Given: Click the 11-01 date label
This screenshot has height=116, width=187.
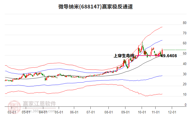Looking at the screenshot, I should point(156,112).
